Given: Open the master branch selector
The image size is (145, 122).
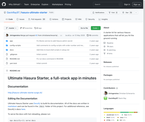Looking at the screenshot, I should point(11,28).
